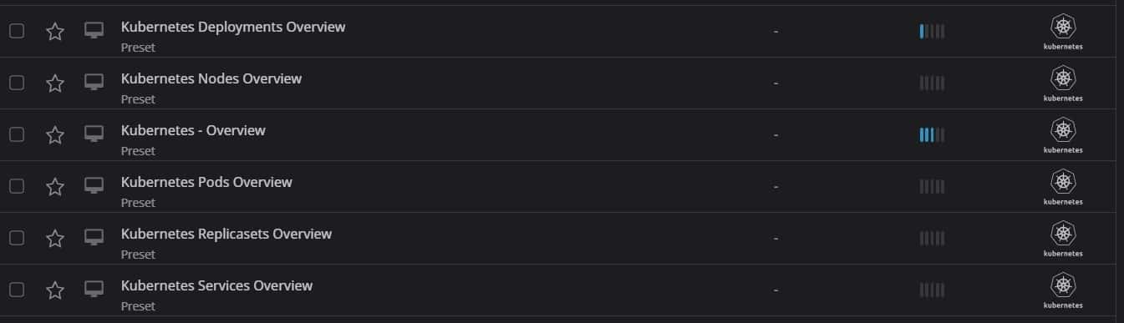The height and width of the screenshot is (323, 1124).
Task: Favorite the Kubernetes Nodes Overview dashboard
Action: 55,83
